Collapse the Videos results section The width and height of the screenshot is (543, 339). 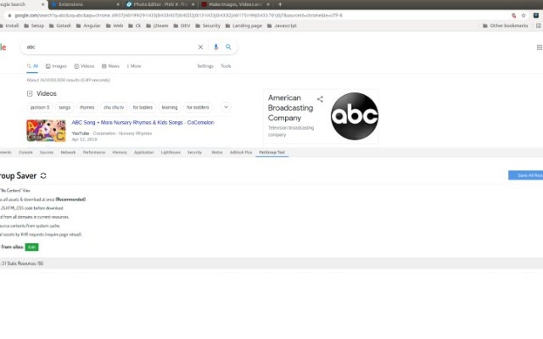click(29, 93)
